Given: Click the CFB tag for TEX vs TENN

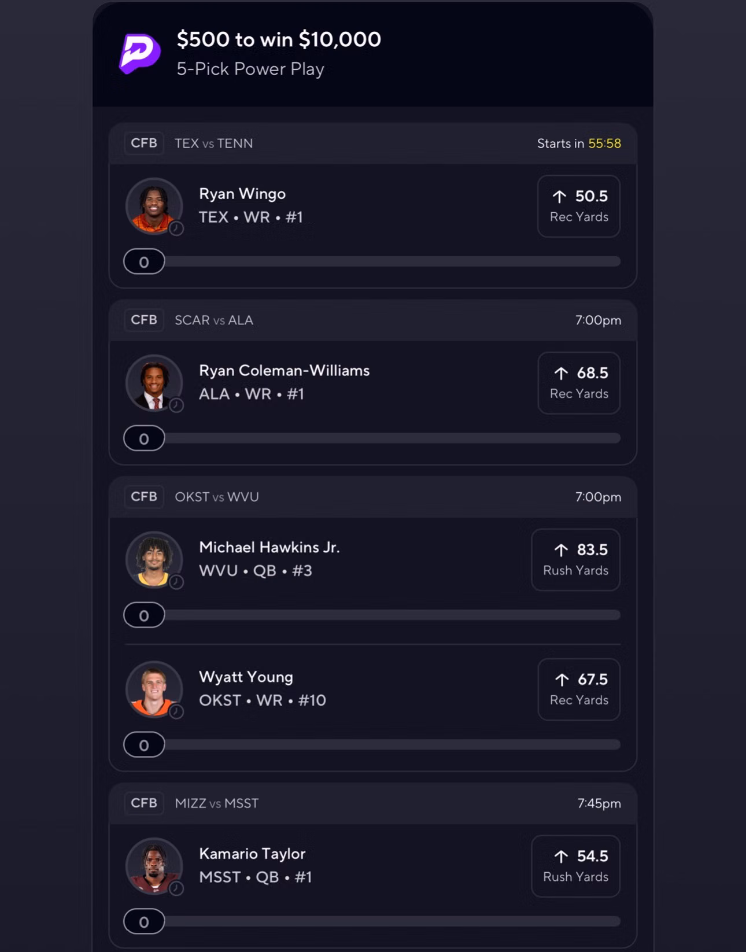Looking at the screenshot, I should (x=144, y=143).
